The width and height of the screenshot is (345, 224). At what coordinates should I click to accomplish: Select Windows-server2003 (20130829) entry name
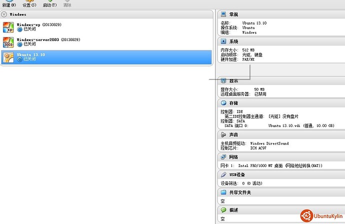(48, 39)
